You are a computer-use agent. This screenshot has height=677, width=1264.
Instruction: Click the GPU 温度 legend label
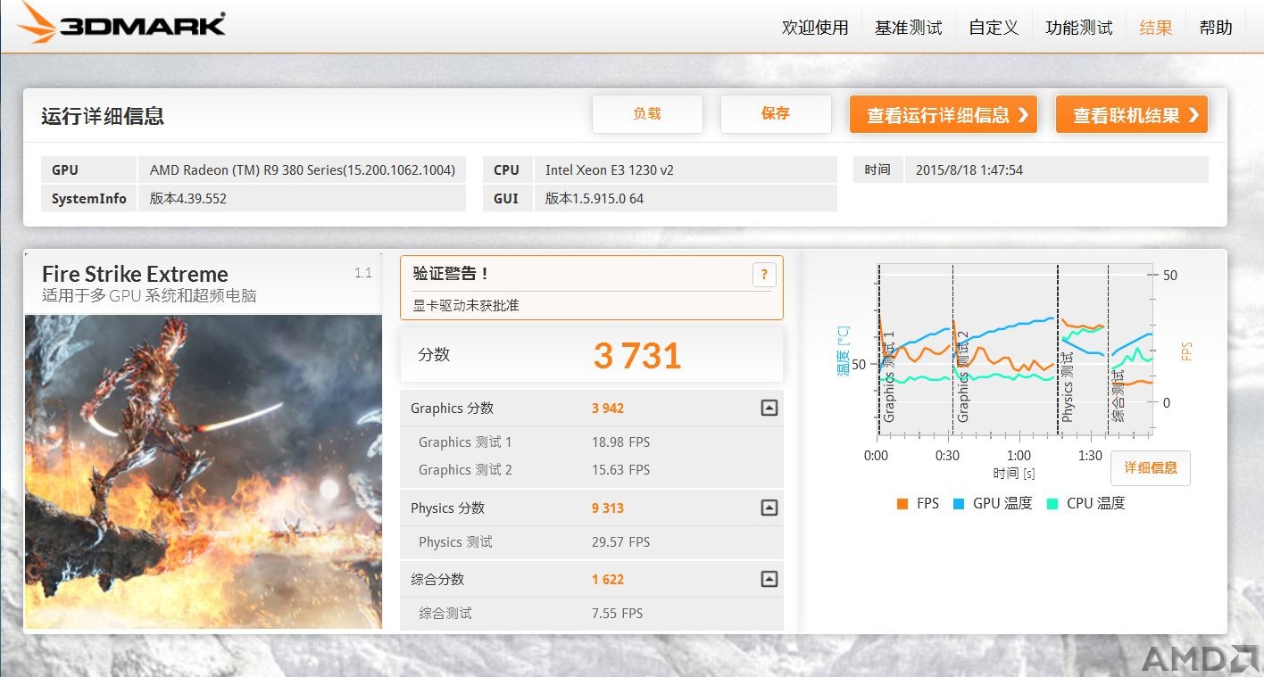[1002, 504]
